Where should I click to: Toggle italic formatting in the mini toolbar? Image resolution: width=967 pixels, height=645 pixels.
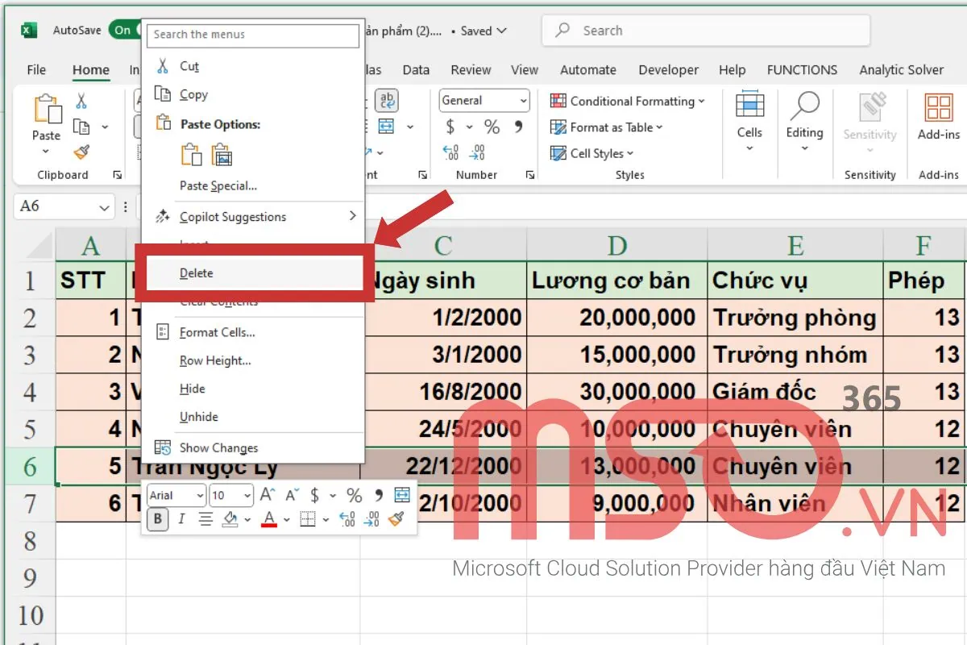click(181, 519)
